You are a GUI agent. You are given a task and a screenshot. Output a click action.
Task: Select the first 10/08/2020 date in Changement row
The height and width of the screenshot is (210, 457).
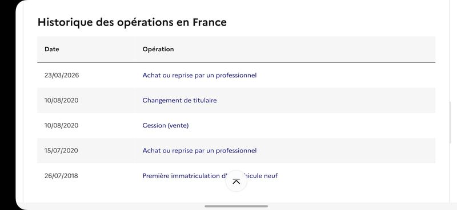pyautogui.click(x=62, y=100)
